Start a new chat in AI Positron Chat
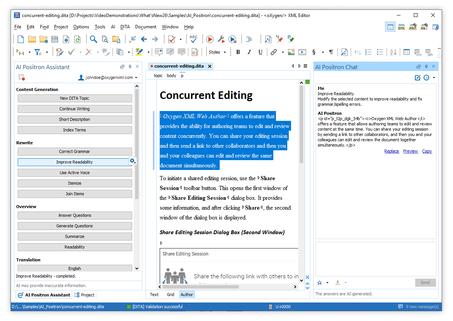Screen dimensions: 453x321 418,78
